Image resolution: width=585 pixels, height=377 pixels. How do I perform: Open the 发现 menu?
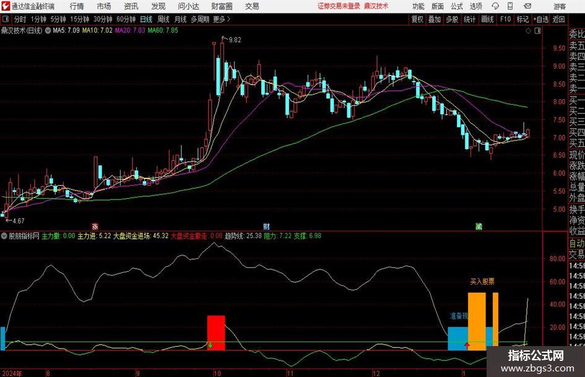click(x=158, y=6)
